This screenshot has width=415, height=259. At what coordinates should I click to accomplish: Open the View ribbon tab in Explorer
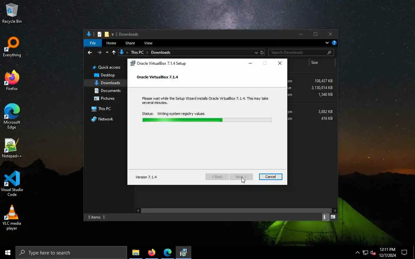coord(148,43)
